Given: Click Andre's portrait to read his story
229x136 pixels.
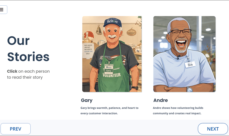Looking at the screenshot, I should 184,54.
